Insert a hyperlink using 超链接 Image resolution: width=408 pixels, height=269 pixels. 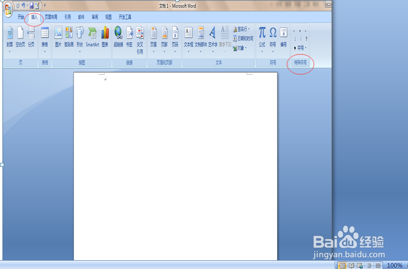pyautogui.click(x=118, y=36)
